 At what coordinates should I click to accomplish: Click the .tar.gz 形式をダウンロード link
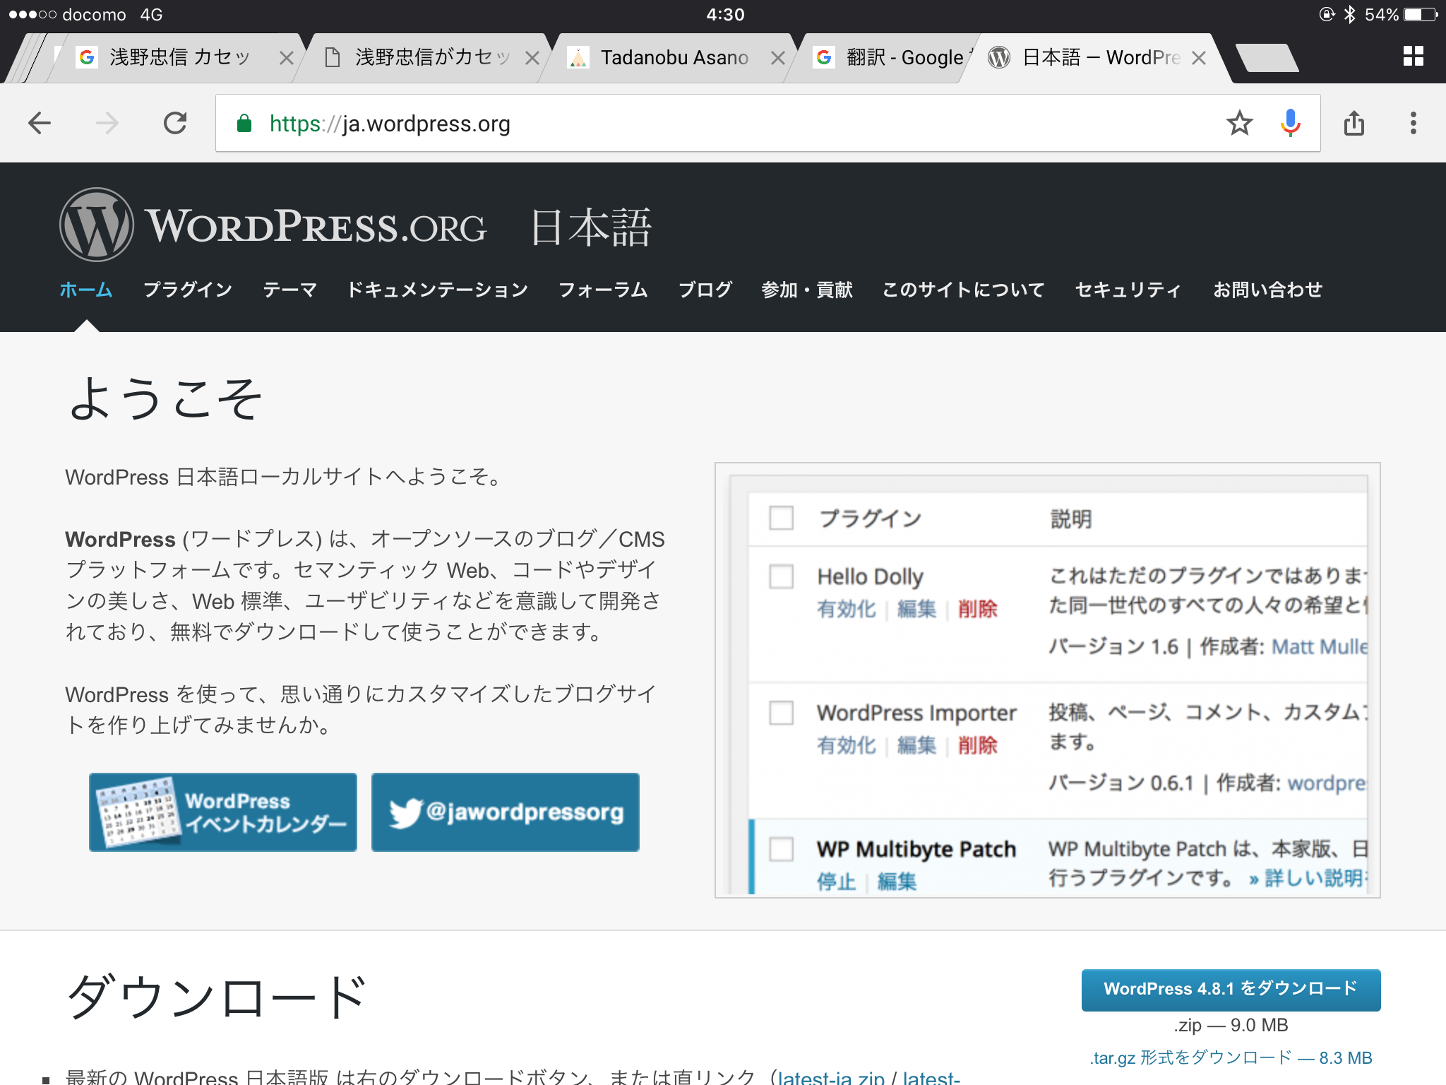pyautogui.click(x=1231, y=1057)
